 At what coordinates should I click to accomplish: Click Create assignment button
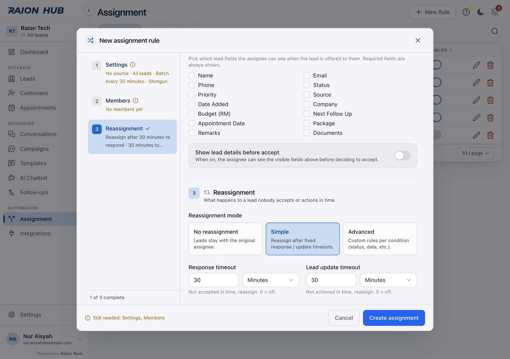(x=394, y=318)
